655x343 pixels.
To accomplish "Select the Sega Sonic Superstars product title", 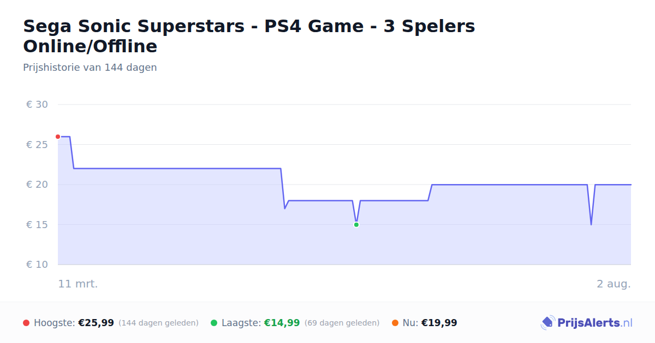I will coord(249,36).
